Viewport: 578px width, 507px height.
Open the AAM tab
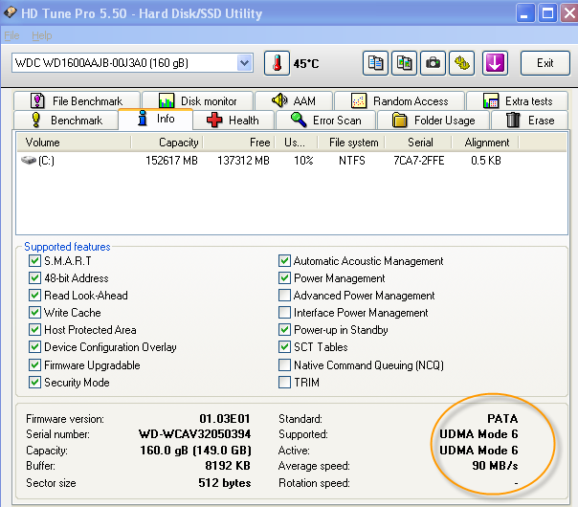click(x=294, y=101)
